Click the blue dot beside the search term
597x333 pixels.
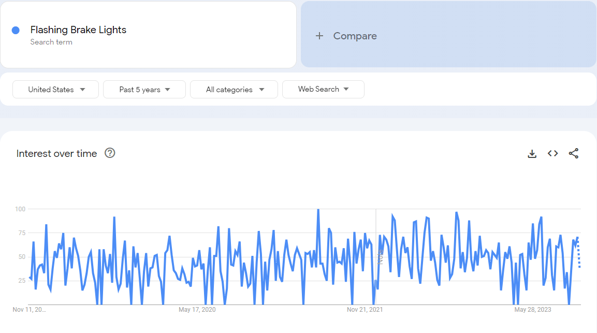(x=16, y=31)
